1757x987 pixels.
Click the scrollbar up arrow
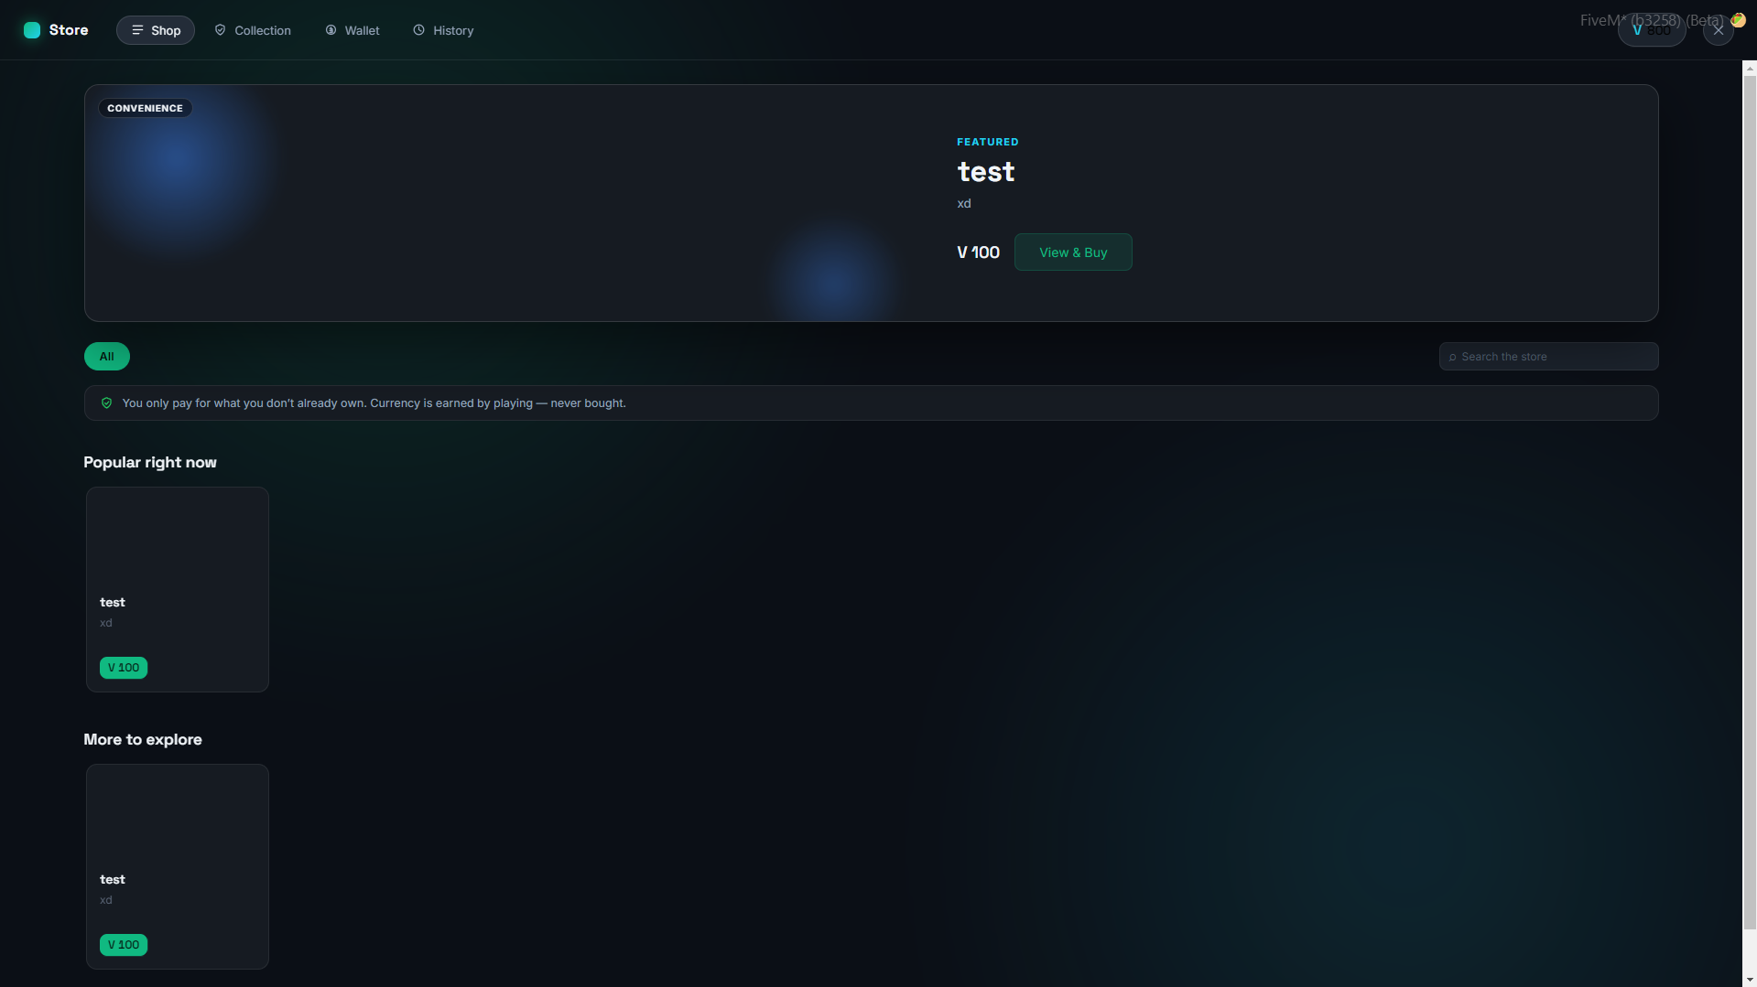tap(1750, 68)
